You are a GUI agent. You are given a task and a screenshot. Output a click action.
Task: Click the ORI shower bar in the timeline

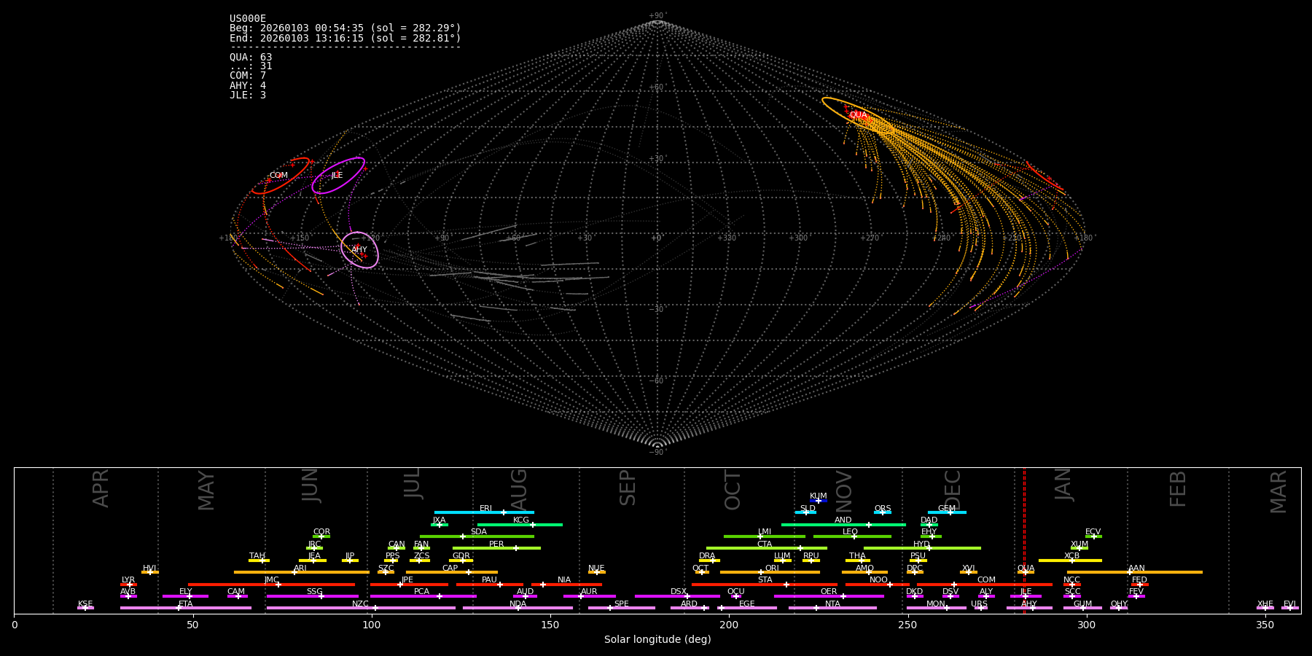pyautogui.click(x=770, y=572)
